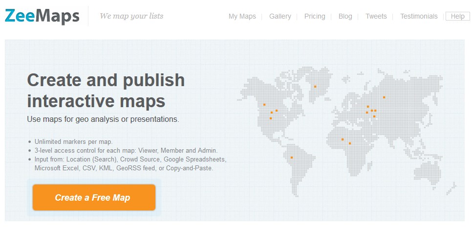The width and height of the screenshot is (471, 230).
Task: Select the northwestern-most marker in North America
Action: (x=264, y=104)
